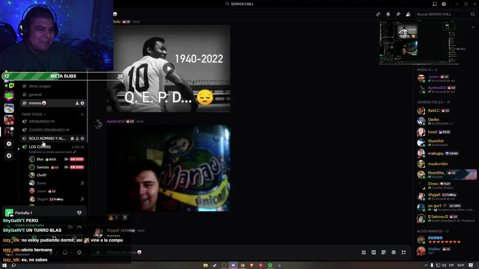The height and width of the screenshot is (269, 479).
Task: Open mabugoy's member entry
Action: [446, 153]
